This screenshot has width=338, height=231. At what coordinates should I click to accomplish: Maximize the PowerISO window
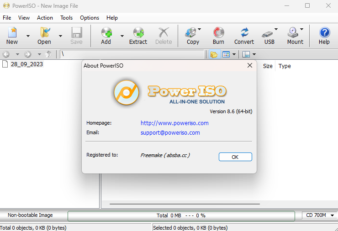[x=307, y=5]
